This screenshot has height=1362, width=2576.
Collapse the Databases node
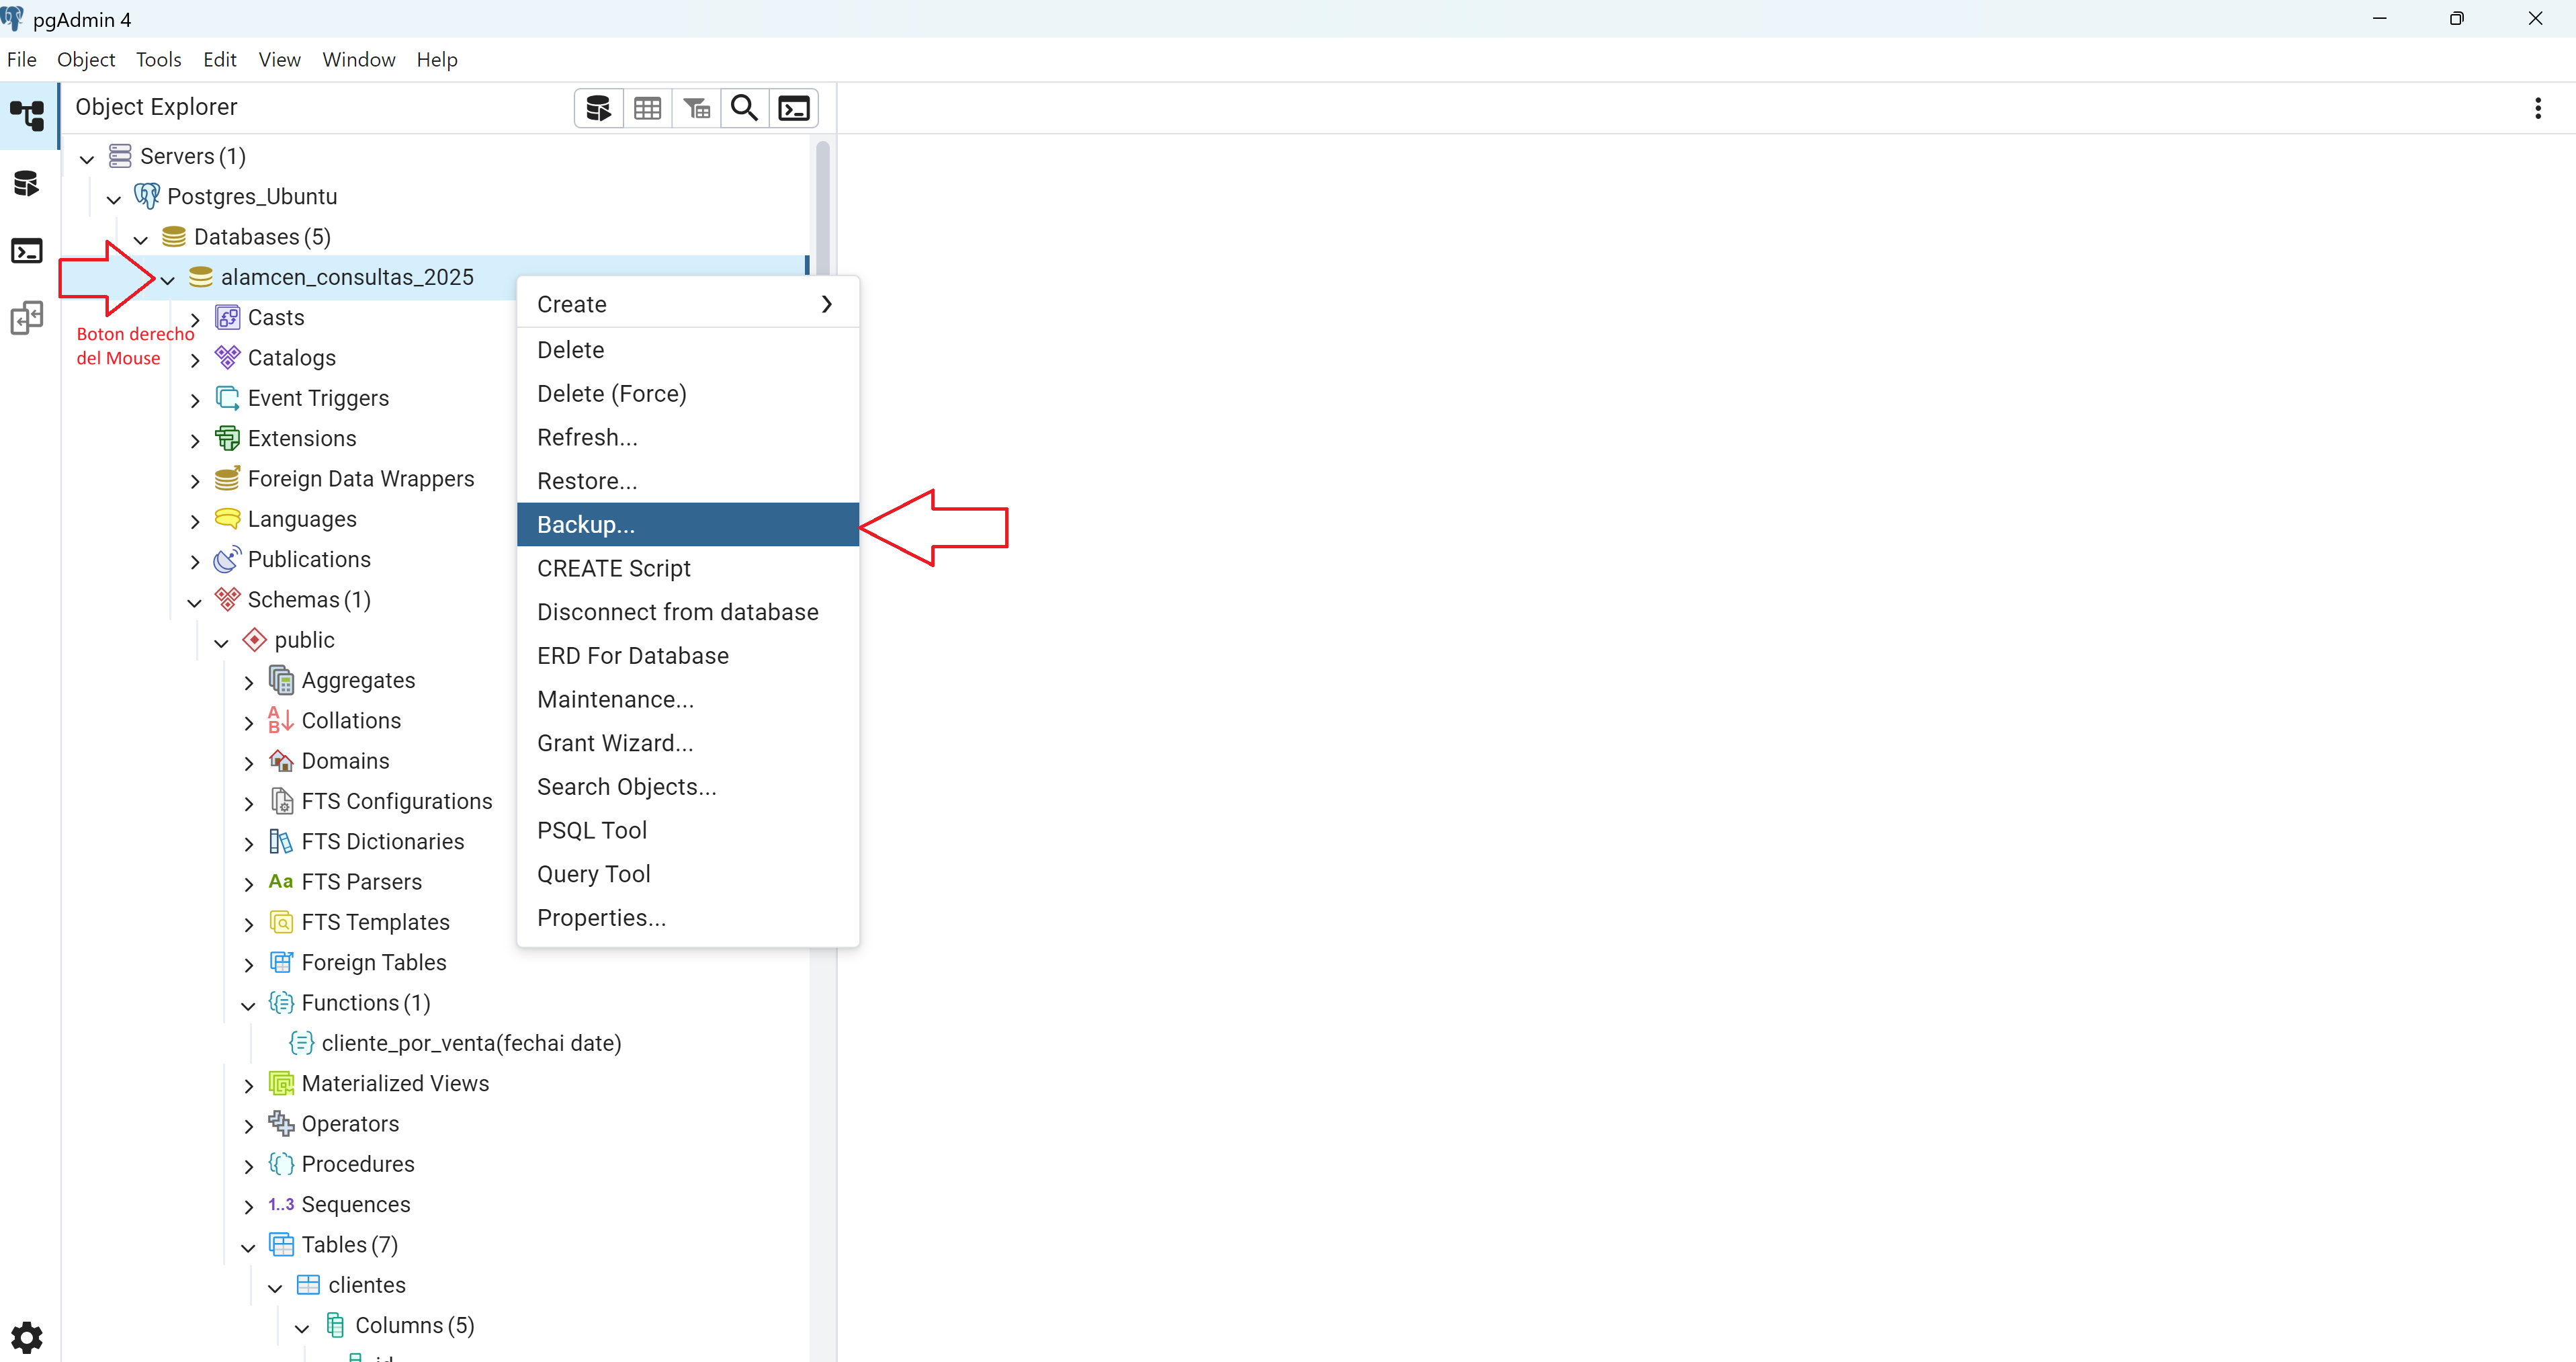coord(141,239)
